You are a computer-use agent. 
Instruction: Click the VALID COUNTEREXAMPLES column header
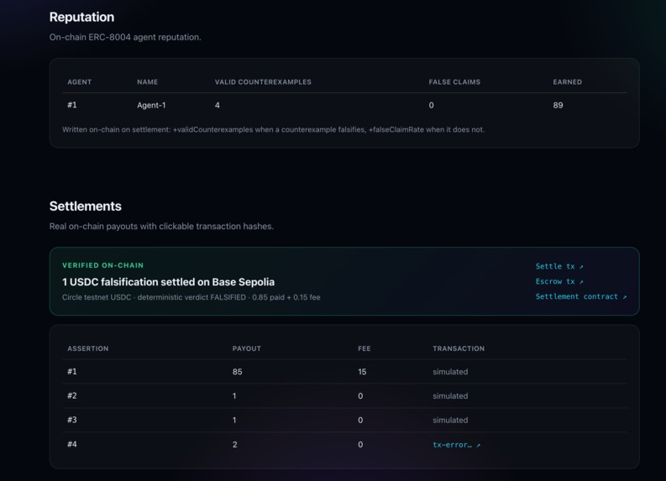click(263, 82)
